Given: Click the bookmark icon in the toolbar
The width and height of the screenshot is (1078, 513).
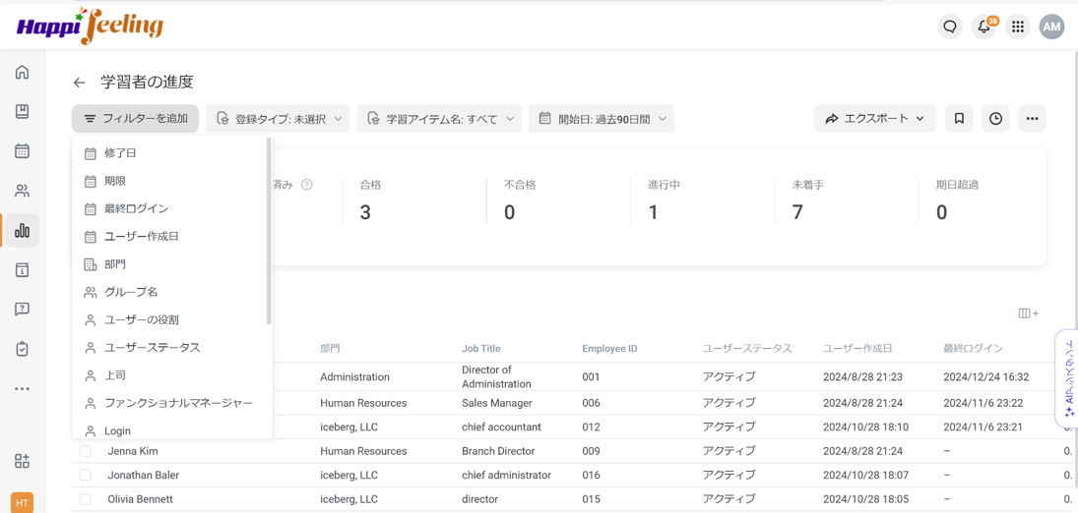Looking at the screenshot, I should [959, 119].
